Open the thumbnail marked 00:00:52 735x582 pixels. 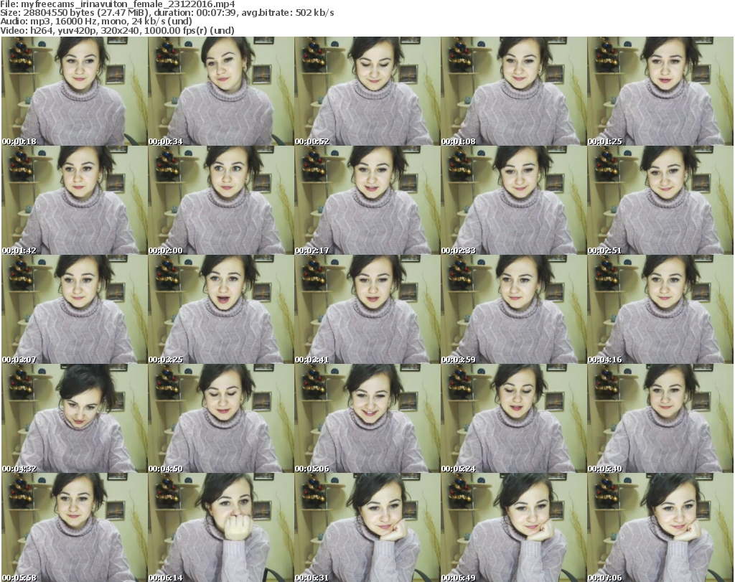367,91
